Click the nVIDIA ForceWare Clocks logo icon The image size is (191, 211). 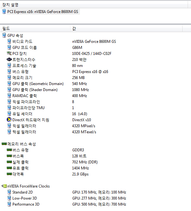(4, 186)
